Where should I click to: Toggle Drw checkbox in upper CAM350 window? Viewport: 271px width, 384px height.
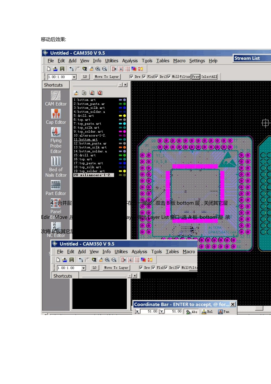tap(132, 77)
